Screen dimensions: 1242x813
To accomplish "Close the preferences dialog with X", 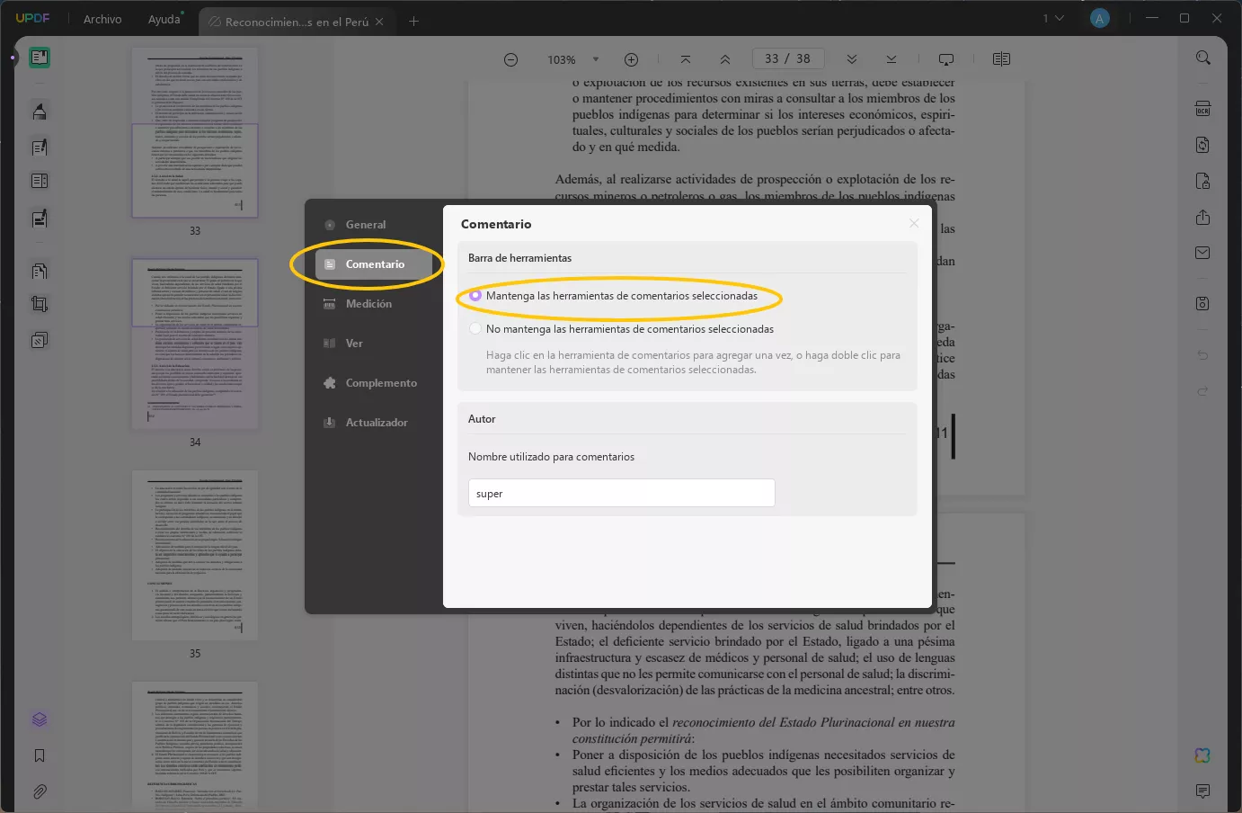I will click(914, 223).
